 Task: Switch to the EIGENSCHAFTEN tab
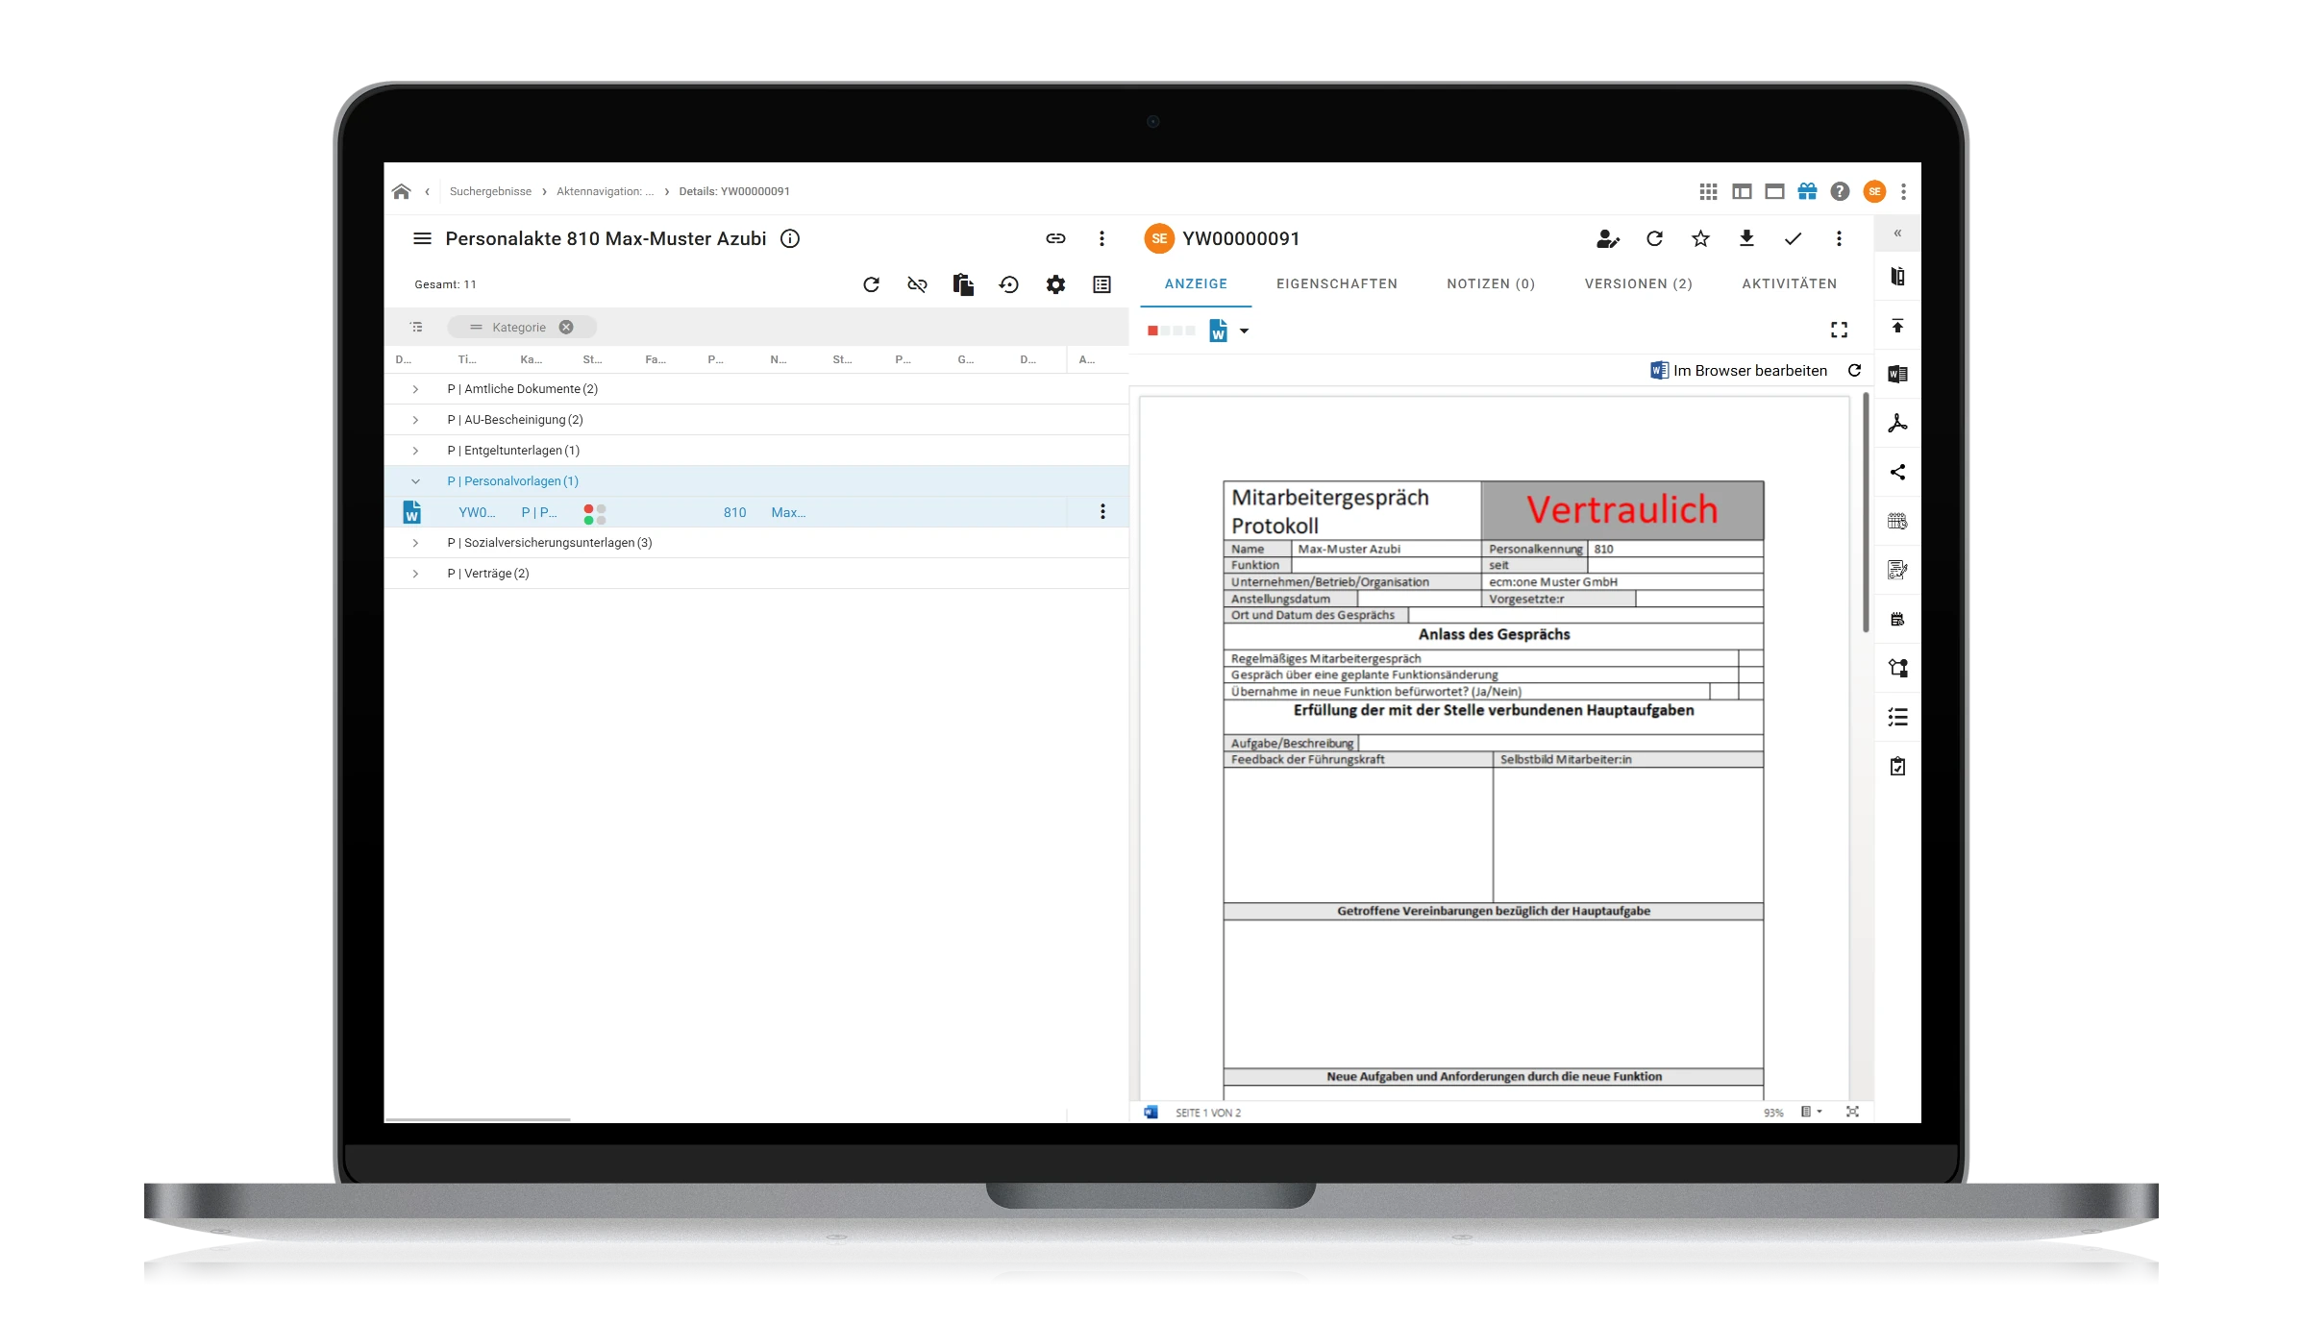tap(1337, 283)
